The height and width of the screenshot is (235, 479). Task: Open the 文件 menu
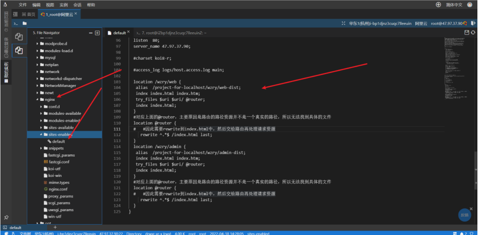23,5
